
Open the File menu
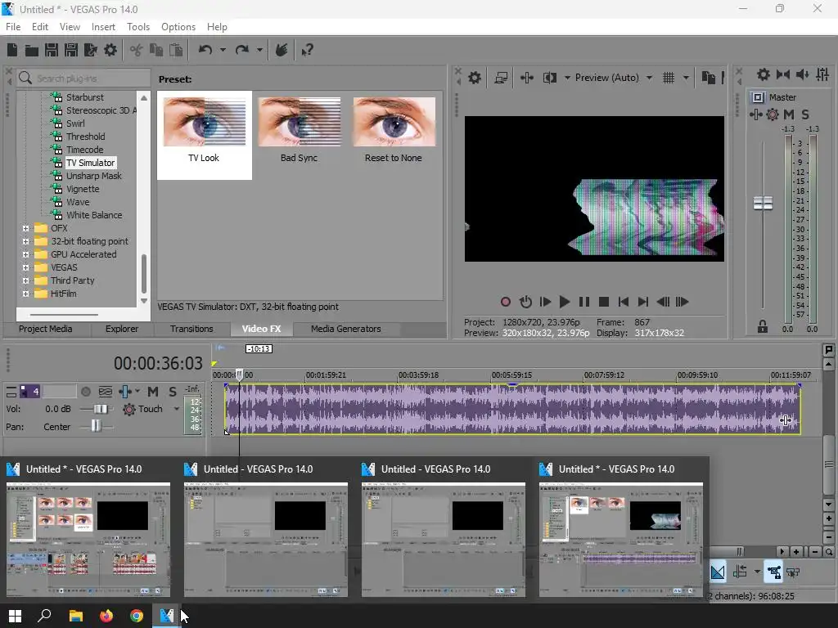(x=13, y=27)
